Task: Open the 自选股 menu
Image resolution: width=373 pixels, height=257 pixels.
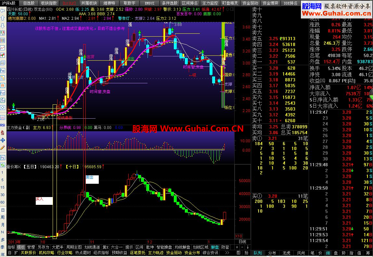Action: [x=29, y=3]
